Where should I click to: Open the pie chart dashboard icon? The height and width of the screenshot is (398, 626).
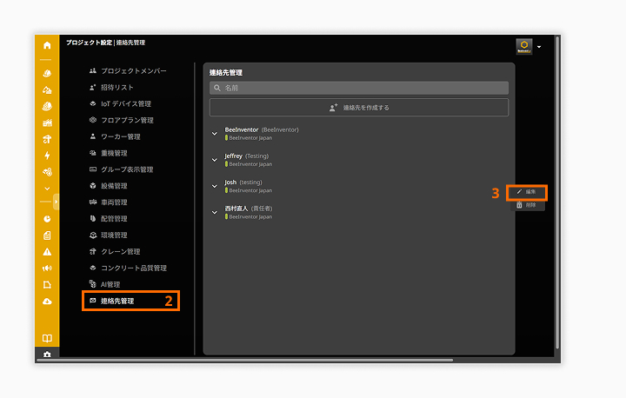pos(47,219)
